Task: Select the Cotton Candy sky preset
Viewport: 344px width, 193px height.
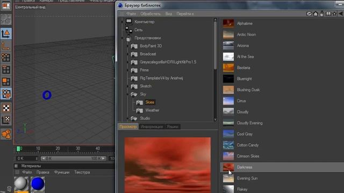Action: (x=248, y=145)
